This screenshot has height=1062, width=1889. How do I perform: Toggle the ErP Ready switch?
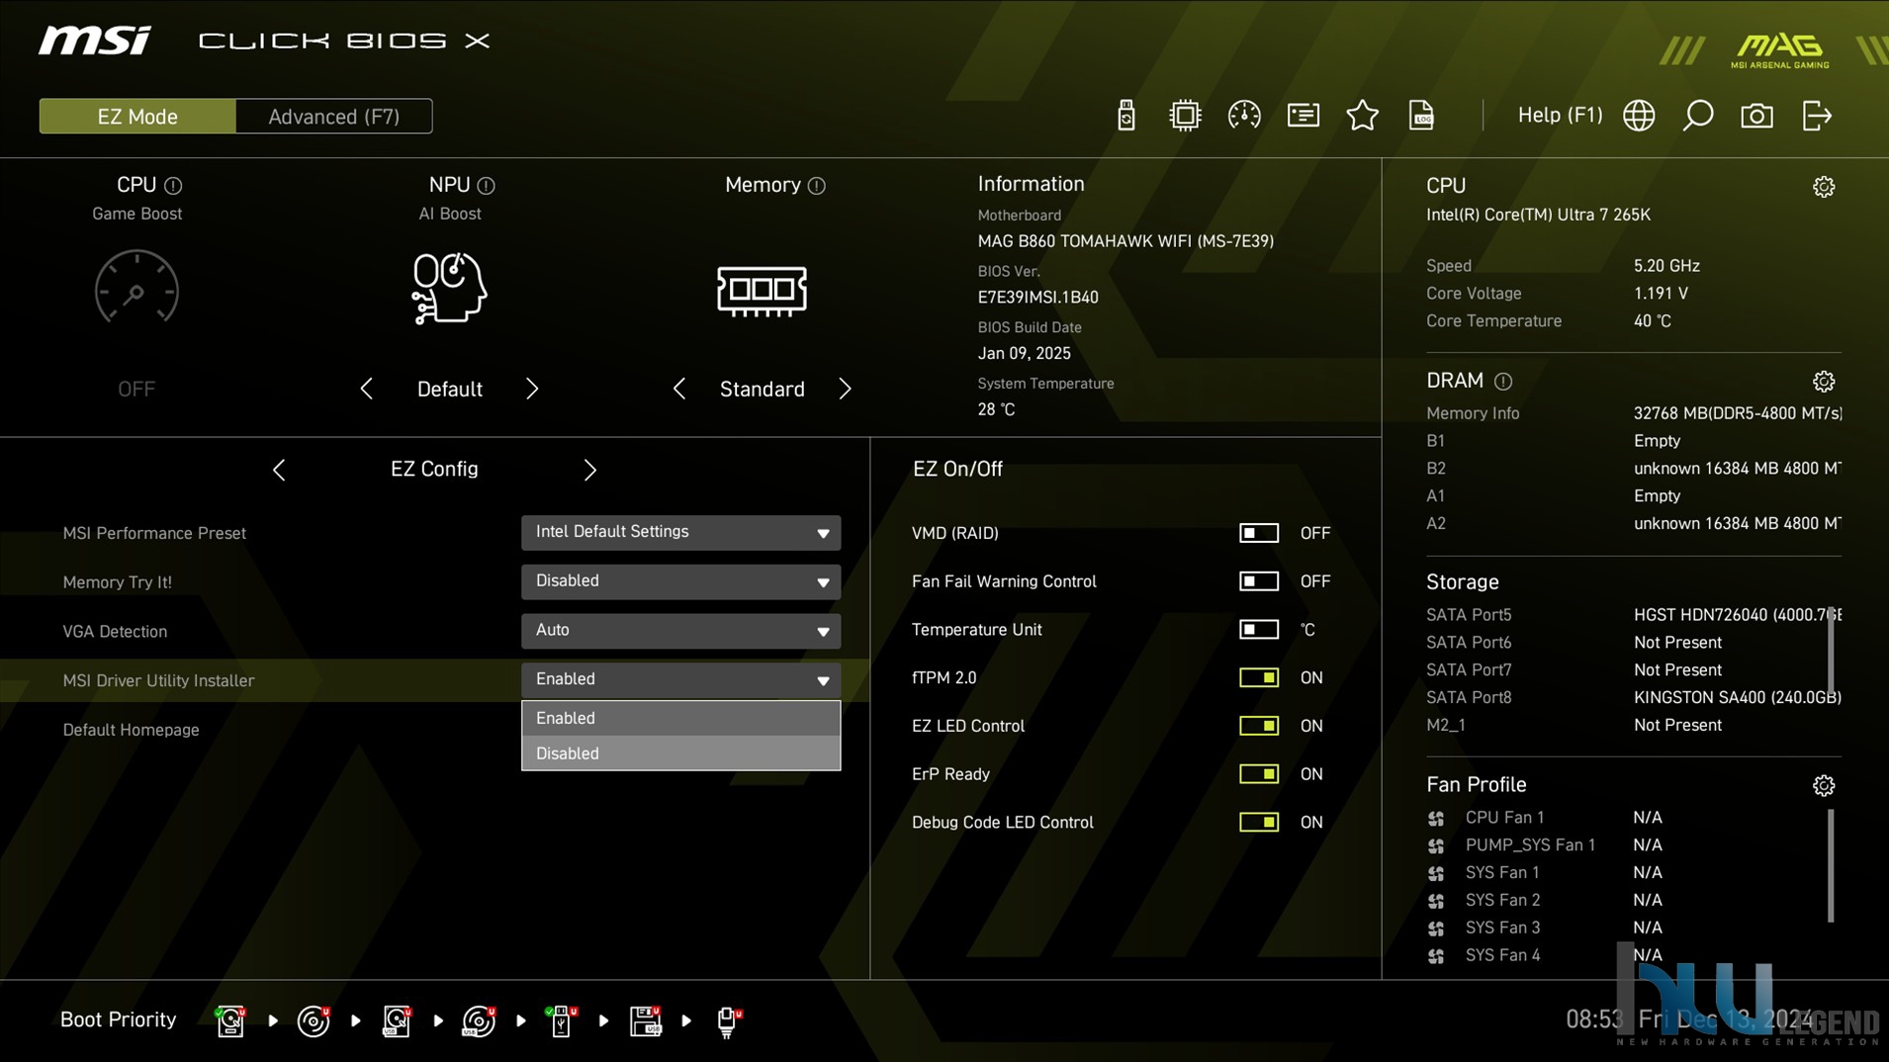coord(1259,774)
